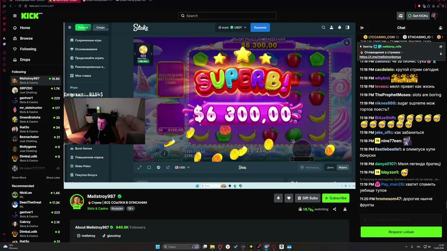Open the USD display currency dropdown

click(x=182, y=167)
